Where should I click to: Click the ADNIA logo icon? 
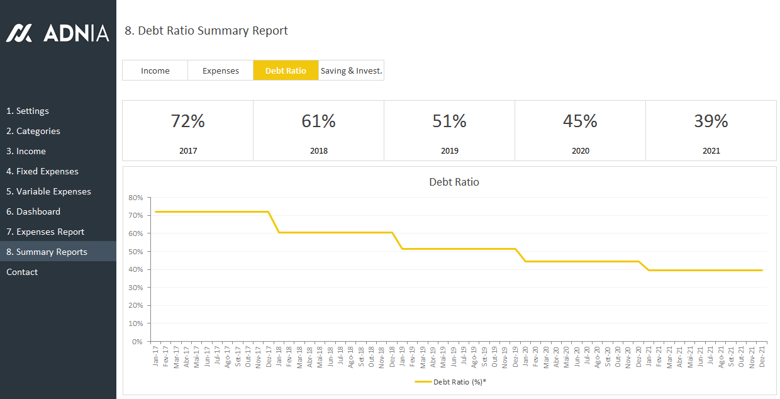tap(19, 33)
